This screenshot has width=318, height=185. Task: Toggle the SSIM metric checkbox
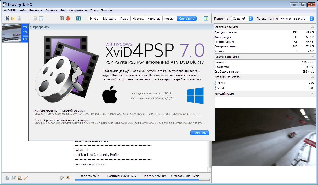point(215,88)
